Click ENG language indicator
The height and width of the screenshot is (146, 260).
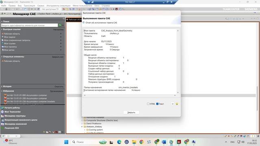(232, 142)
